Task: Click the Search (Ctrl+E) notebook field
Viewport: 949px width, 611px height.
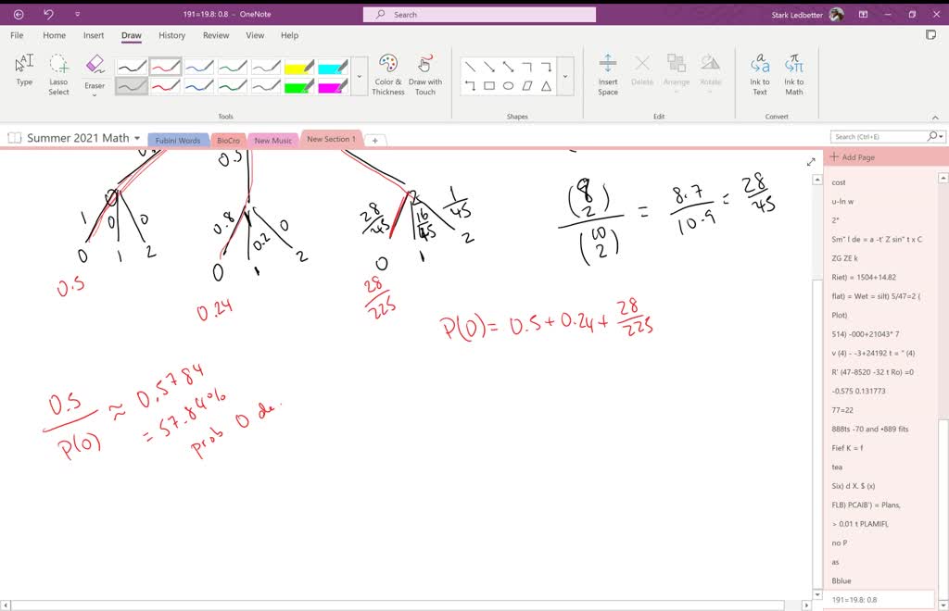Action: pos(880,137)
